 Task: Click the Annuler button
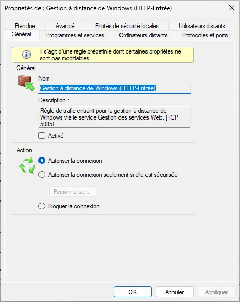(x=175, y=292)
